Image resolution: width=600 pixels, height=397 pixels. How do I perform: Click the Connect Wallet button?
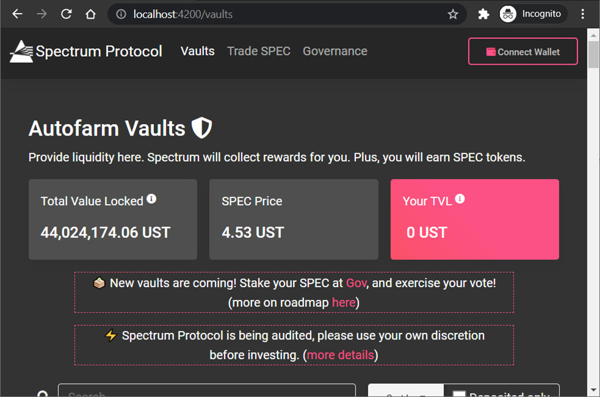(x=522, y=51)
